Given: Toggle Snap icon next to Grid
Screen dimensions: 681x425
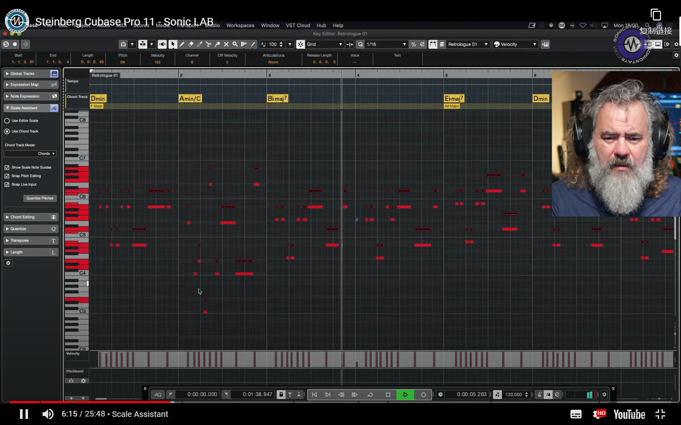Looking at the screenshot, I should (300, 44).
